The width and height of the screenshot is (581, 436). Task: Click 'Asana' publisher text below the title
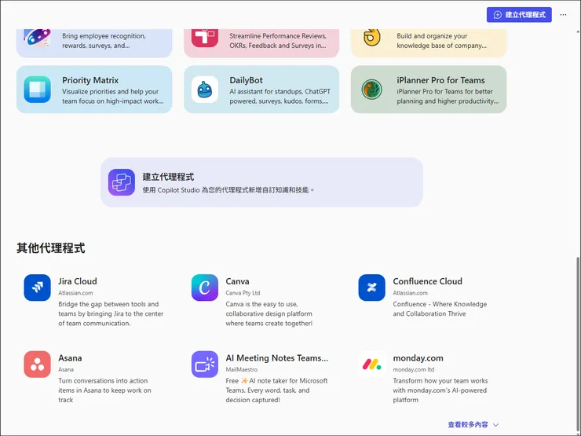pyautogui.click(x=66, y=370)
